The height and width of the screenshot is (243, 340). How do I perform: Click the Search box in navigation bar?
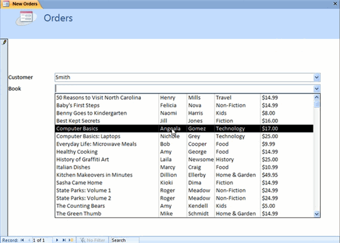click(125, 240)
